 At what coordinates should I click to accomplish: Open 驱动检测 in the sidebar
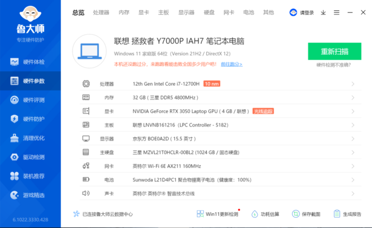coord(30,157)
